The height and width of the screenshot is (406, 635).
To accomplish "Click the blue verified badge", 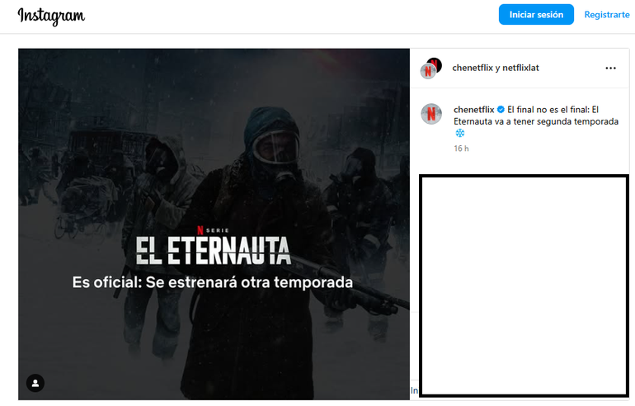I will pyautogui.click(x=501, y=110).
